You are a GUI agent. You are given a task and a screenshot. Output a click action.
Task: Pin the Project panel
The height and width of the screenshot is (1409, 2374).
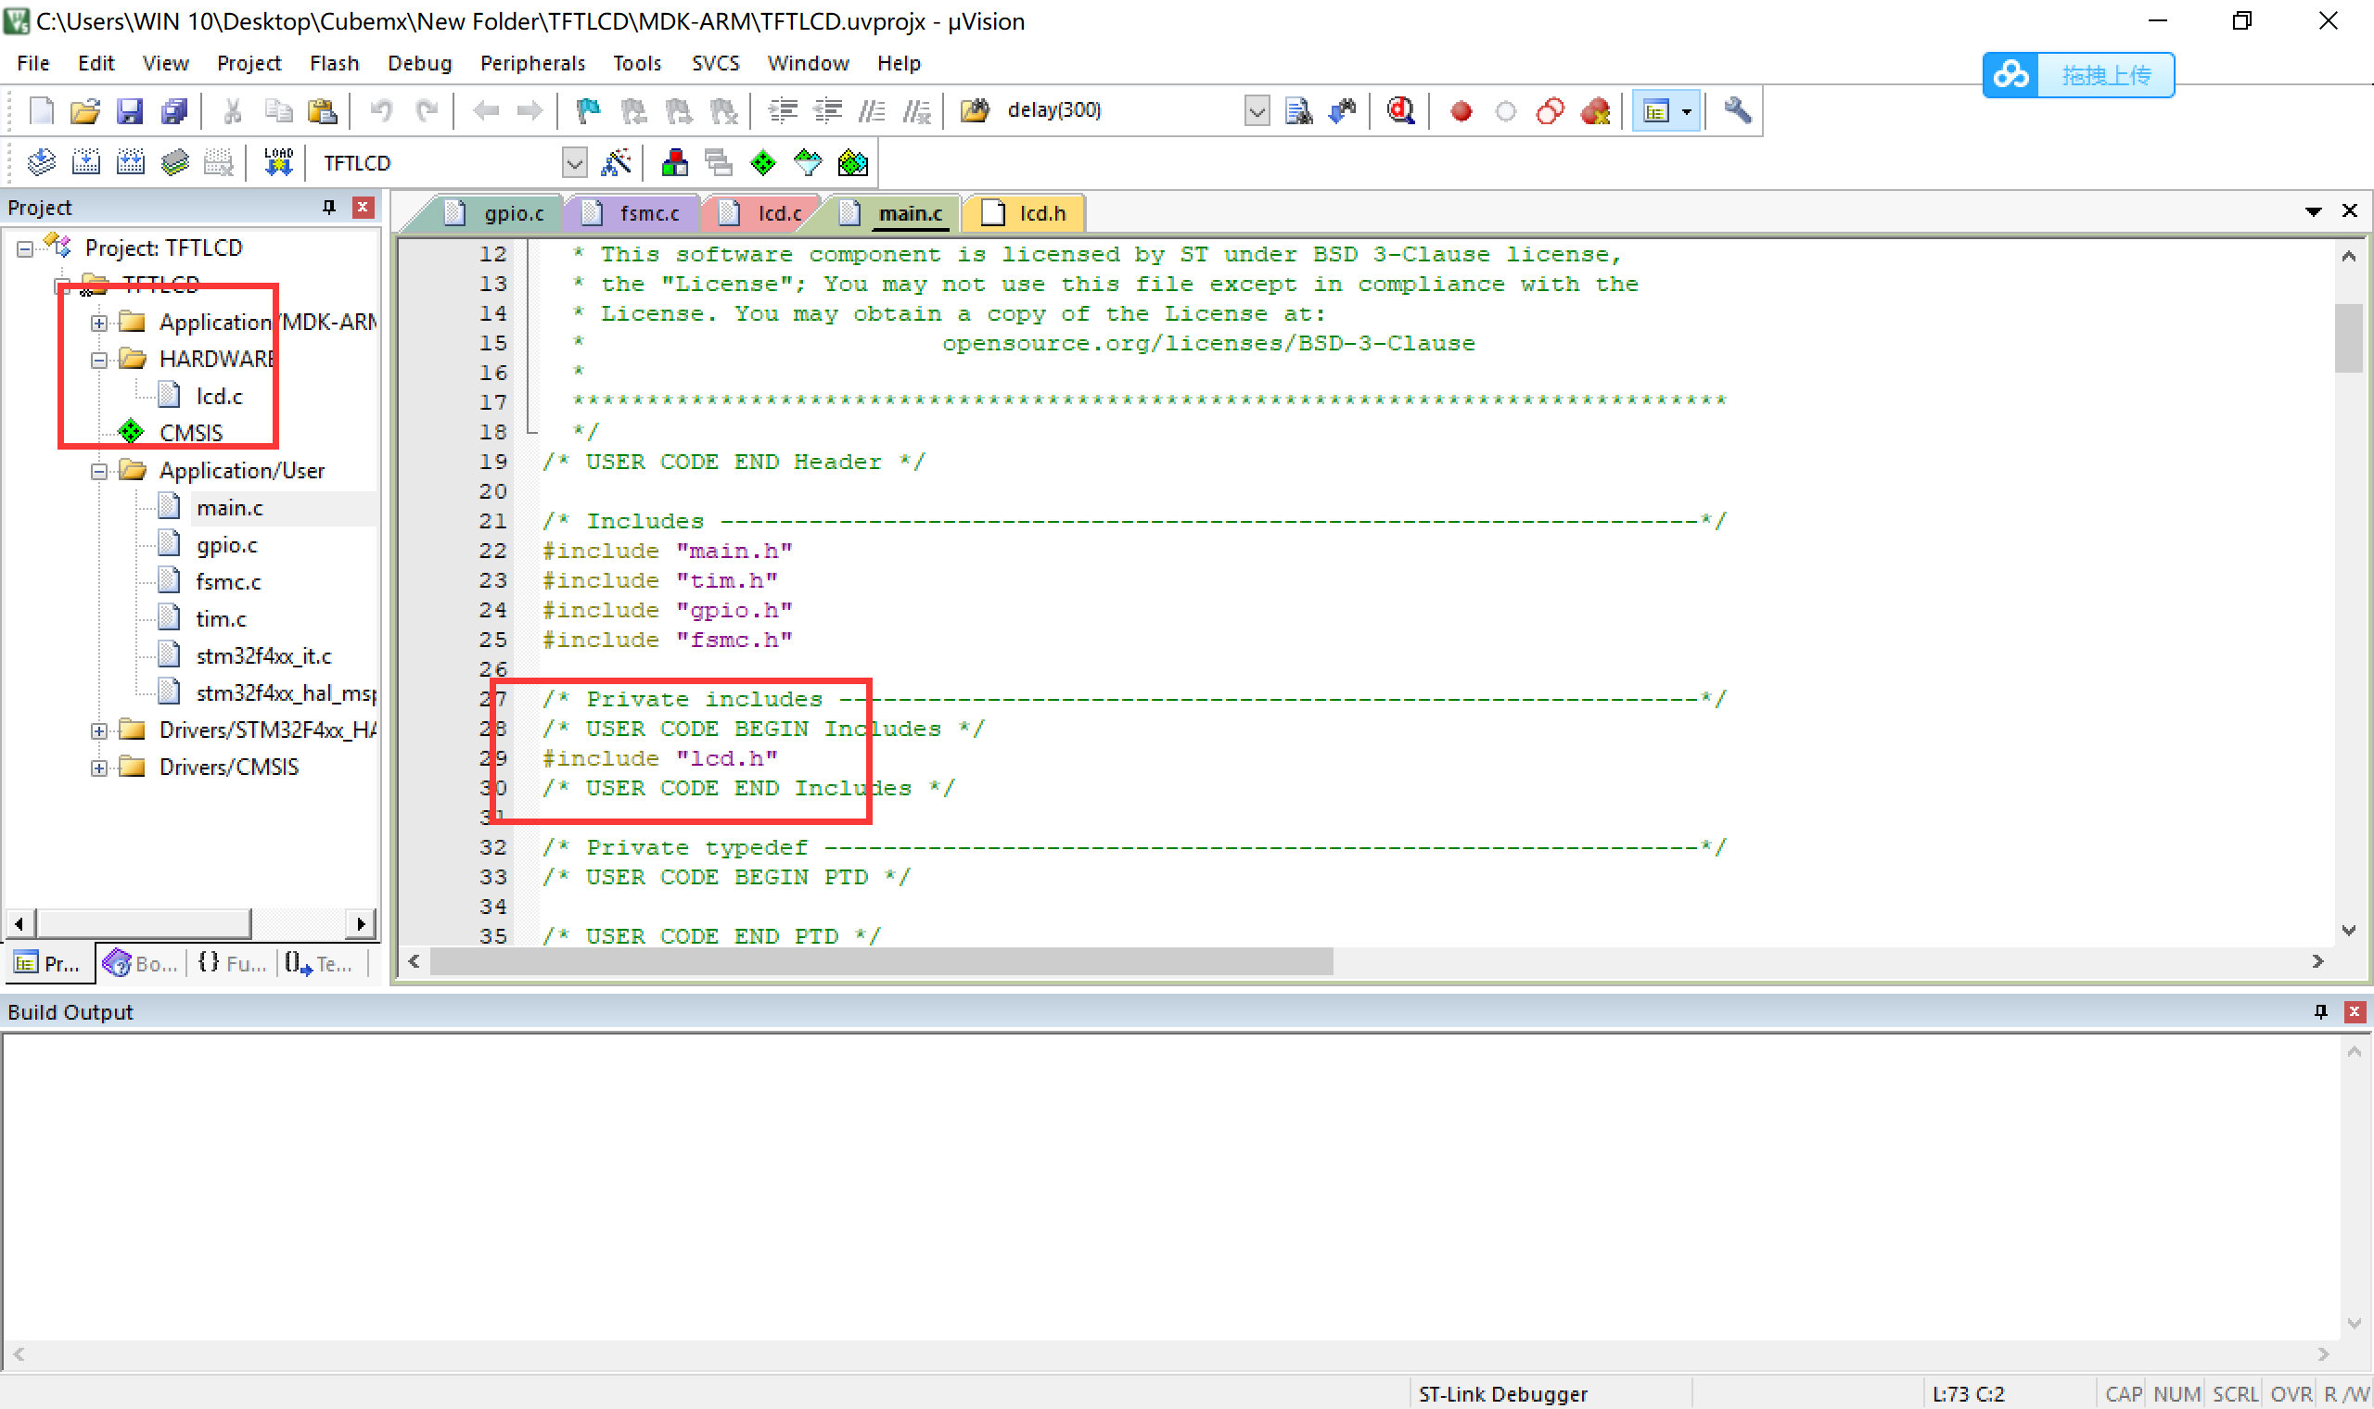coord(329,207)
